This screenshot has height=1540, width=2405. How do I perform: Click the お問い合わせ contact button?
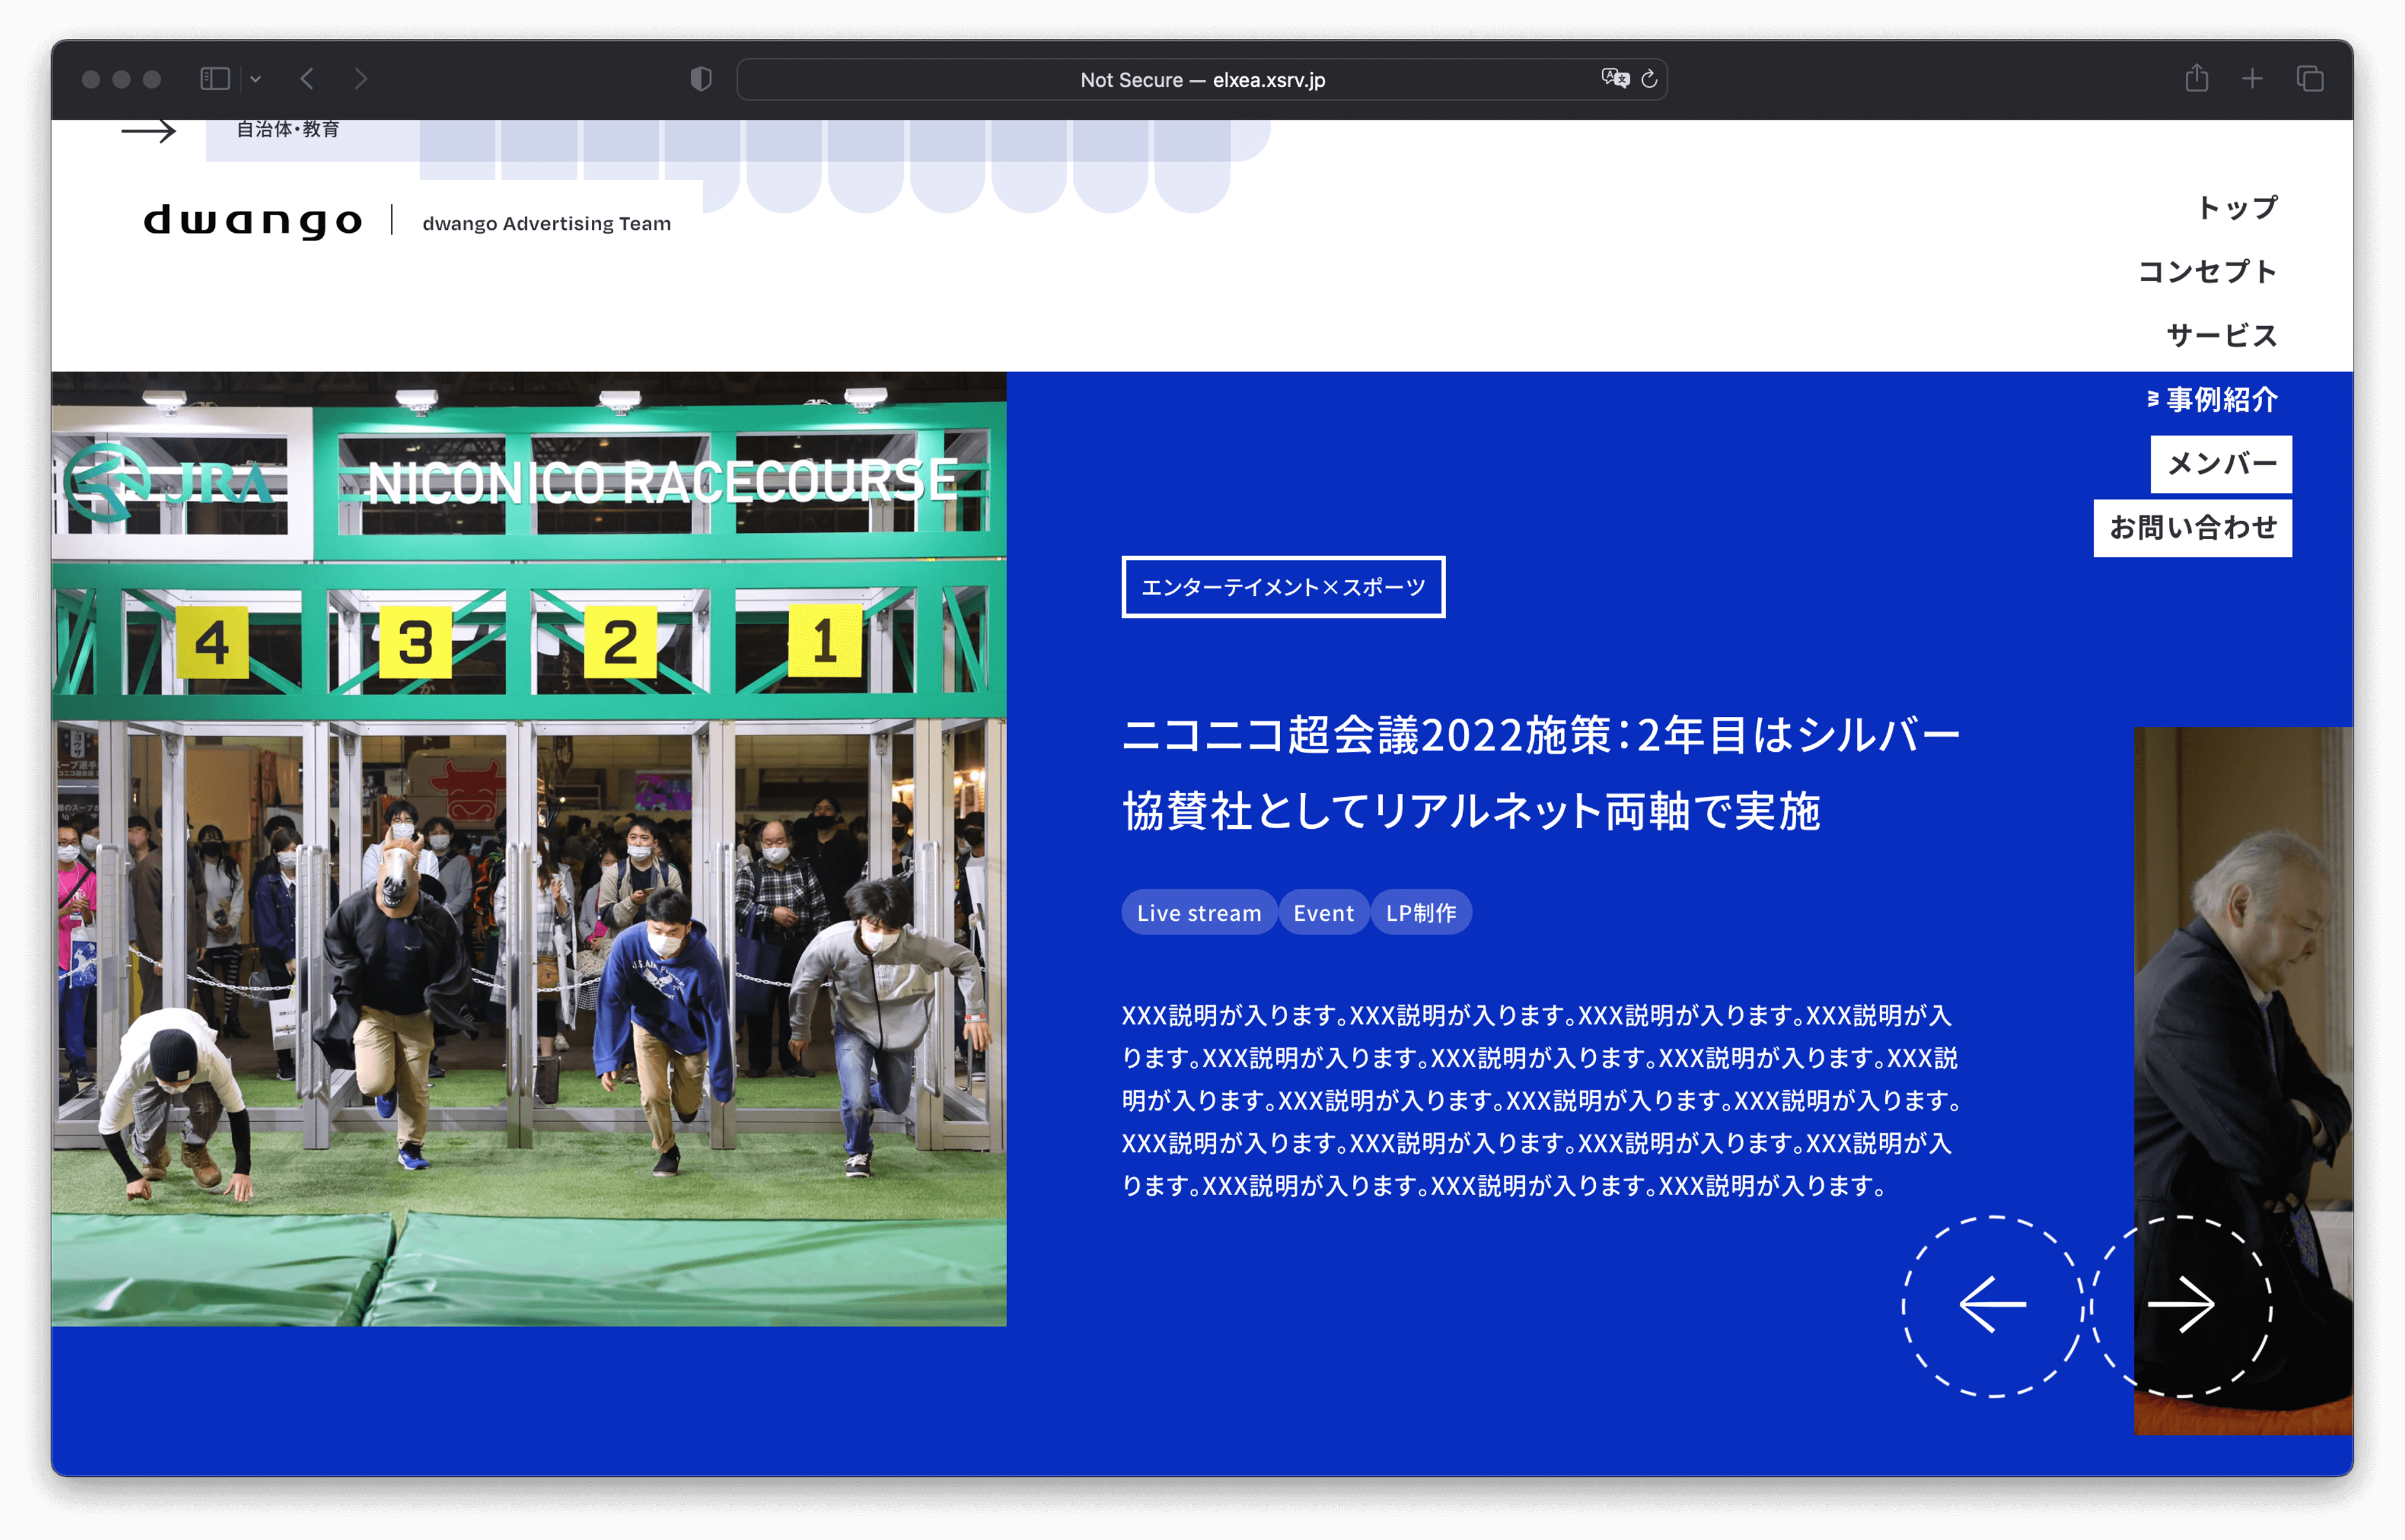point(2193,528)
